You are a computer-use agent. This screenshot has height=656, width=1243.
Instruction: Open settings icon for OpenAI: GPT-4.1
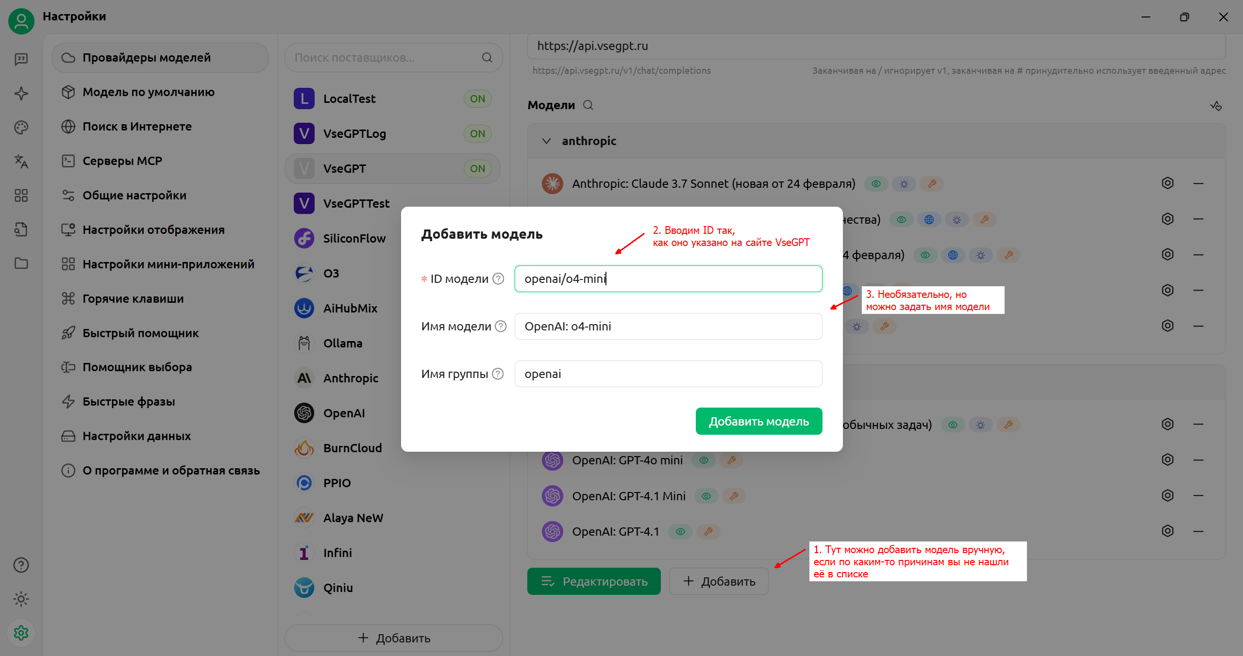[1167, 531]
